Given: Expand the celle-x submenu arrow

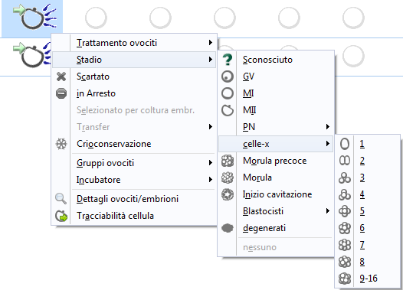Looking at the screenshot, I should pos(328,144).
